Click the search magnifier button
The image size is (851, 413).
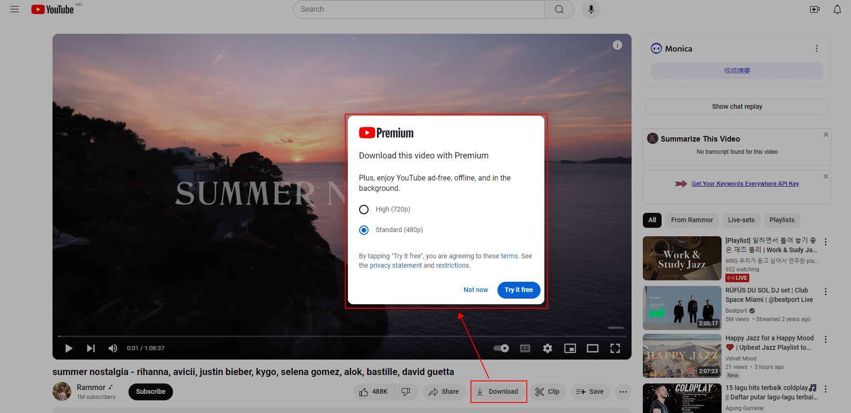(x=559, y=9)
